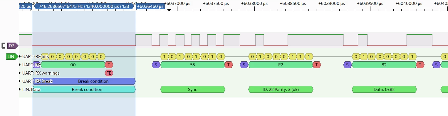This screenshot has height=116, width=448.
Task: Click the S start bit following byte 82
Action: (x=436, y=65)
